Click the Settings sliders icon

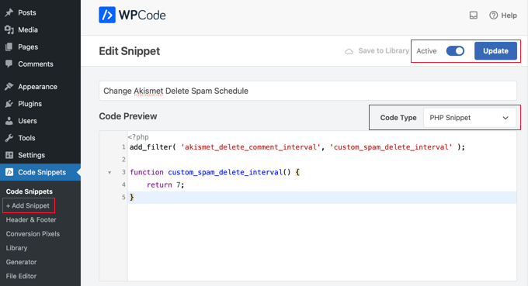coord(9,155)
